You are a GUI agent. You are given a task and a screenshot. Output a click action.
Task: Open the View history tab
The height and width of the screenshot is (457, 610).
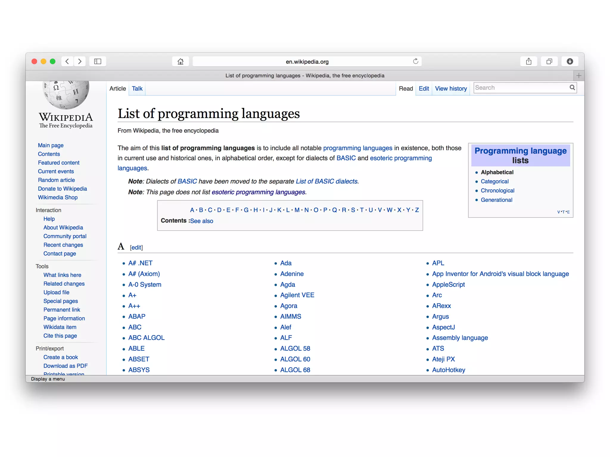pyautogui.click(x=451, y=89)
